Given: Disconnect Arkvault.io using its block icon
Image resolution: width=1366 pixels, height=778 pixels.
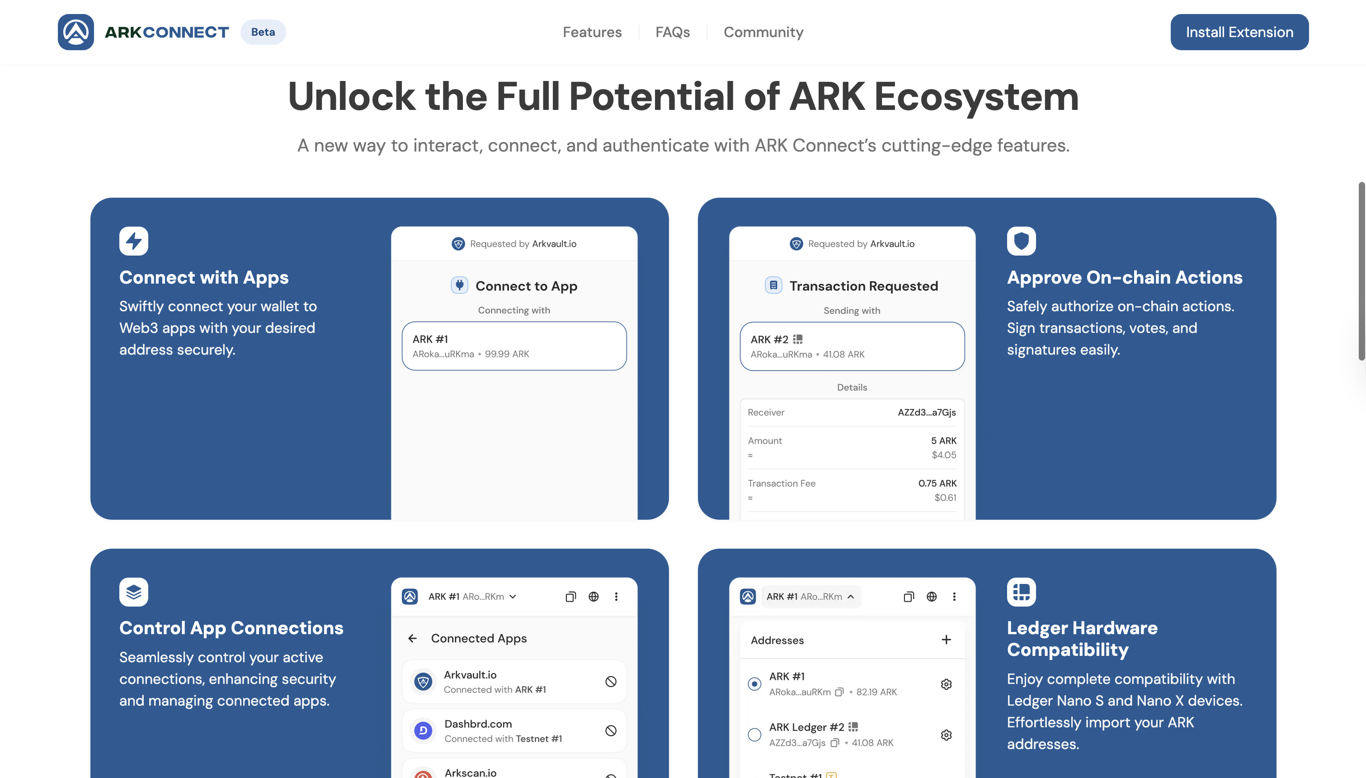Looking at the screenshot, I should 611,681.
